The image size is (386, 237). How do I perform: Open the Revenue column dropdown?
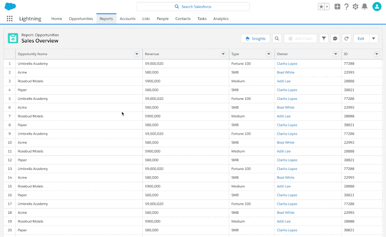pos(223,54)
